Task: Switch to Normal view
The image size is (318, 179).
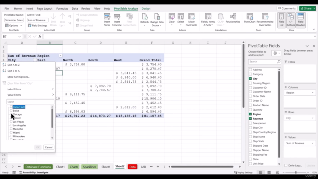Action: 260,172
